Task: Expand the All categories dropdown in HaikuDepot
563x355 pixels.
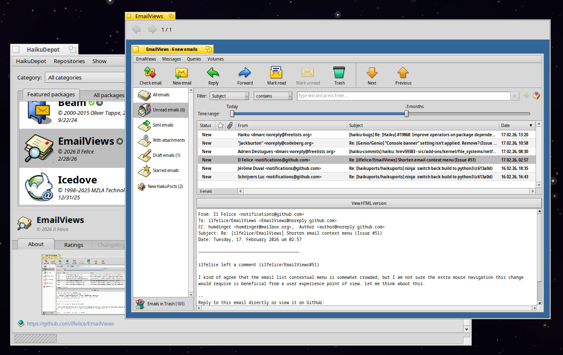Action: point(85,77)
